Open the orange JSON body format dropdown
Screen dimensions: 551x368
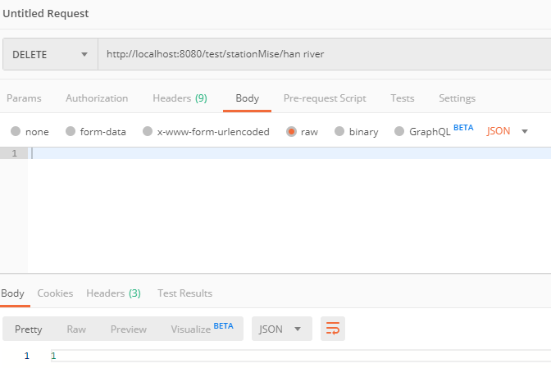coord(507,131)
